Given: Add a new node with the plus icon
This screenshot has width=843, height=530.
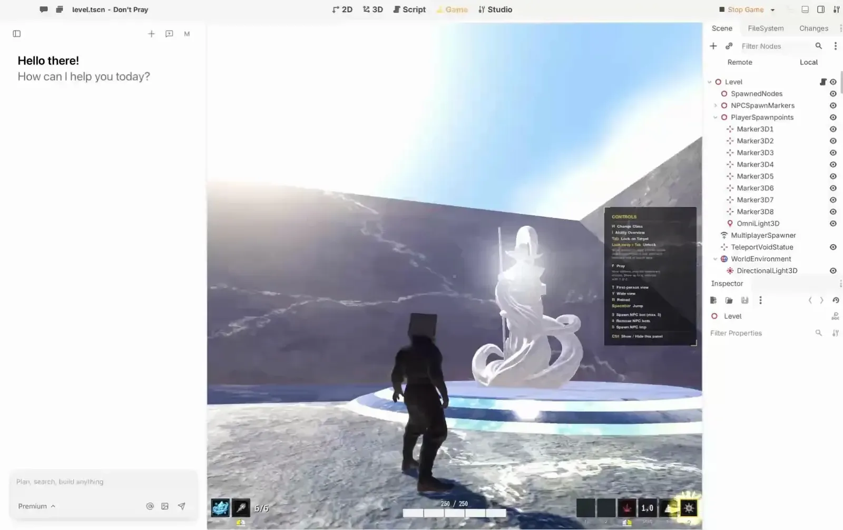Looking at the screenshot, I should pyautogui.click(x=713, y=46).
